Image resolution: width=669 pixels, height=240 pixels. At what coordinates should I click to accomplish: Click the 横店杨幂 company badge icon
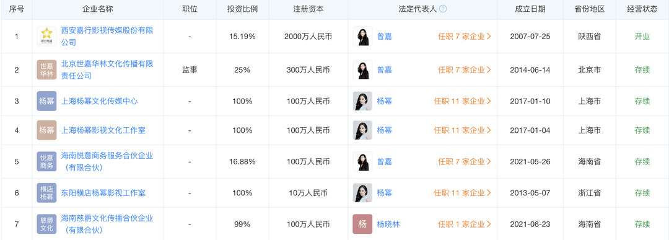click(46, 193)
